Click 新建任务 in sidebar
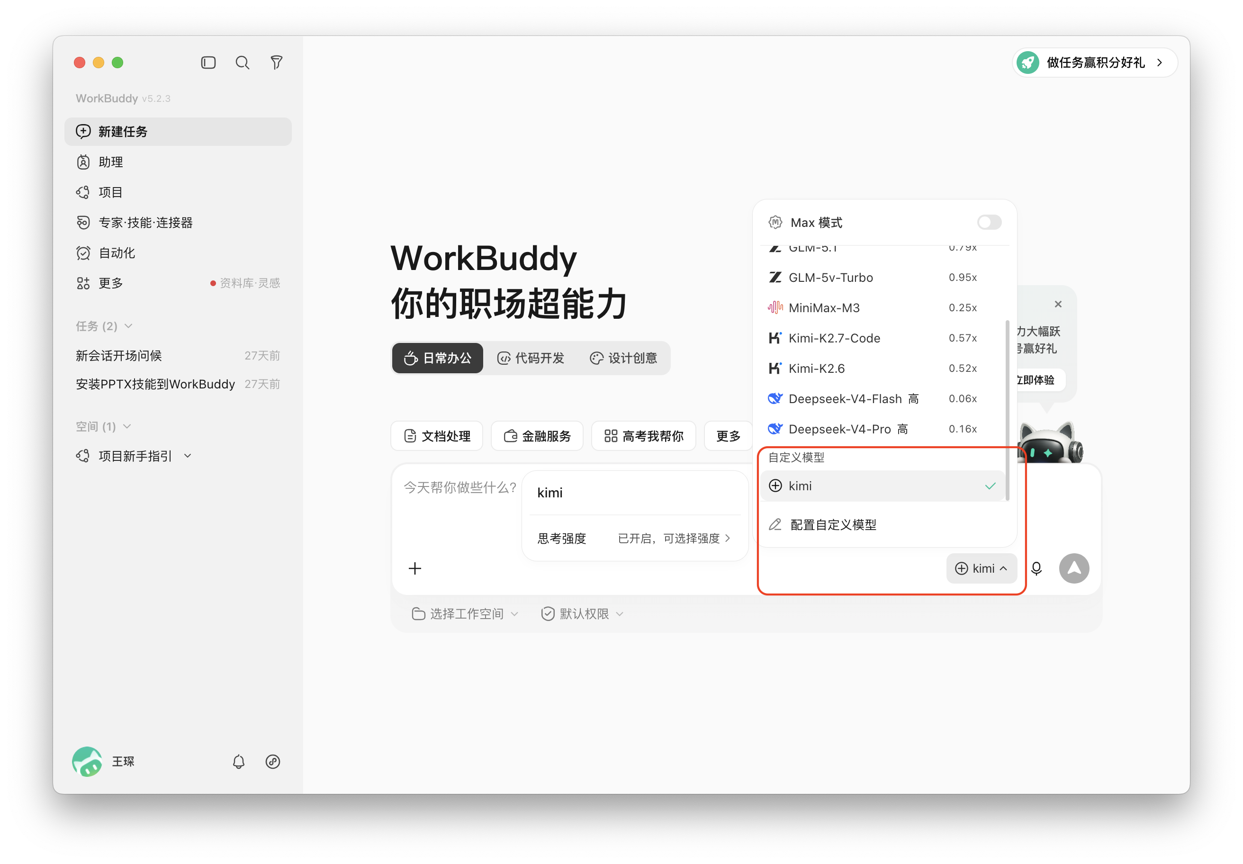1243x864 pixels. tap(178, 132)
